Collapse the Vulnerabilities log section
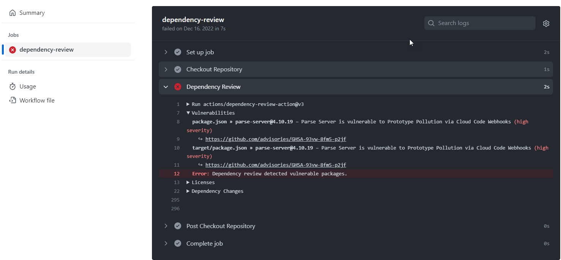Screen dimensions: 561x260 pyautogui.click(x=188, y=113)
